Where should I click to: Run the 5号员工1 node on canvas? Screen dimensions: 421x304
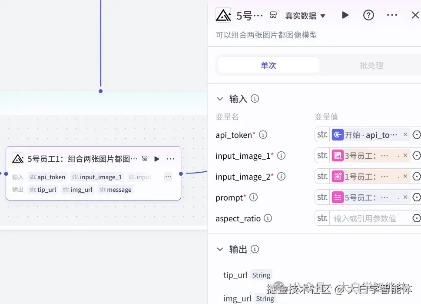(157, 159)
